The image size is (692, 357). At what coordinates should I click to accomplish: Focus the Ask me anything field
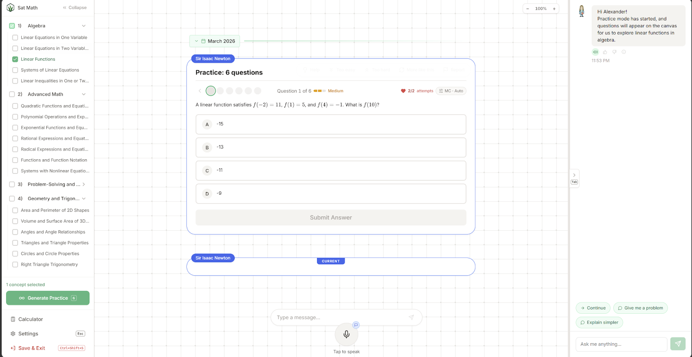tap(622, 344)
